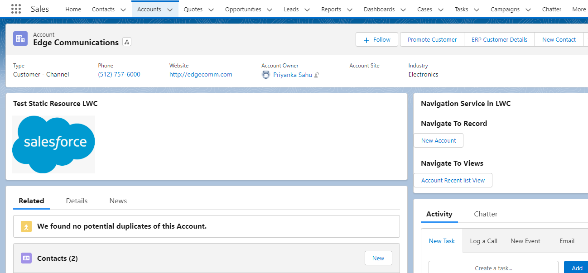Click Priyanka Sahu's avatar icon

pos(266,75)
